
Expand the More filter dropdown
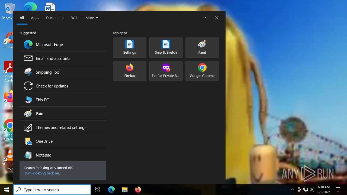92,18
